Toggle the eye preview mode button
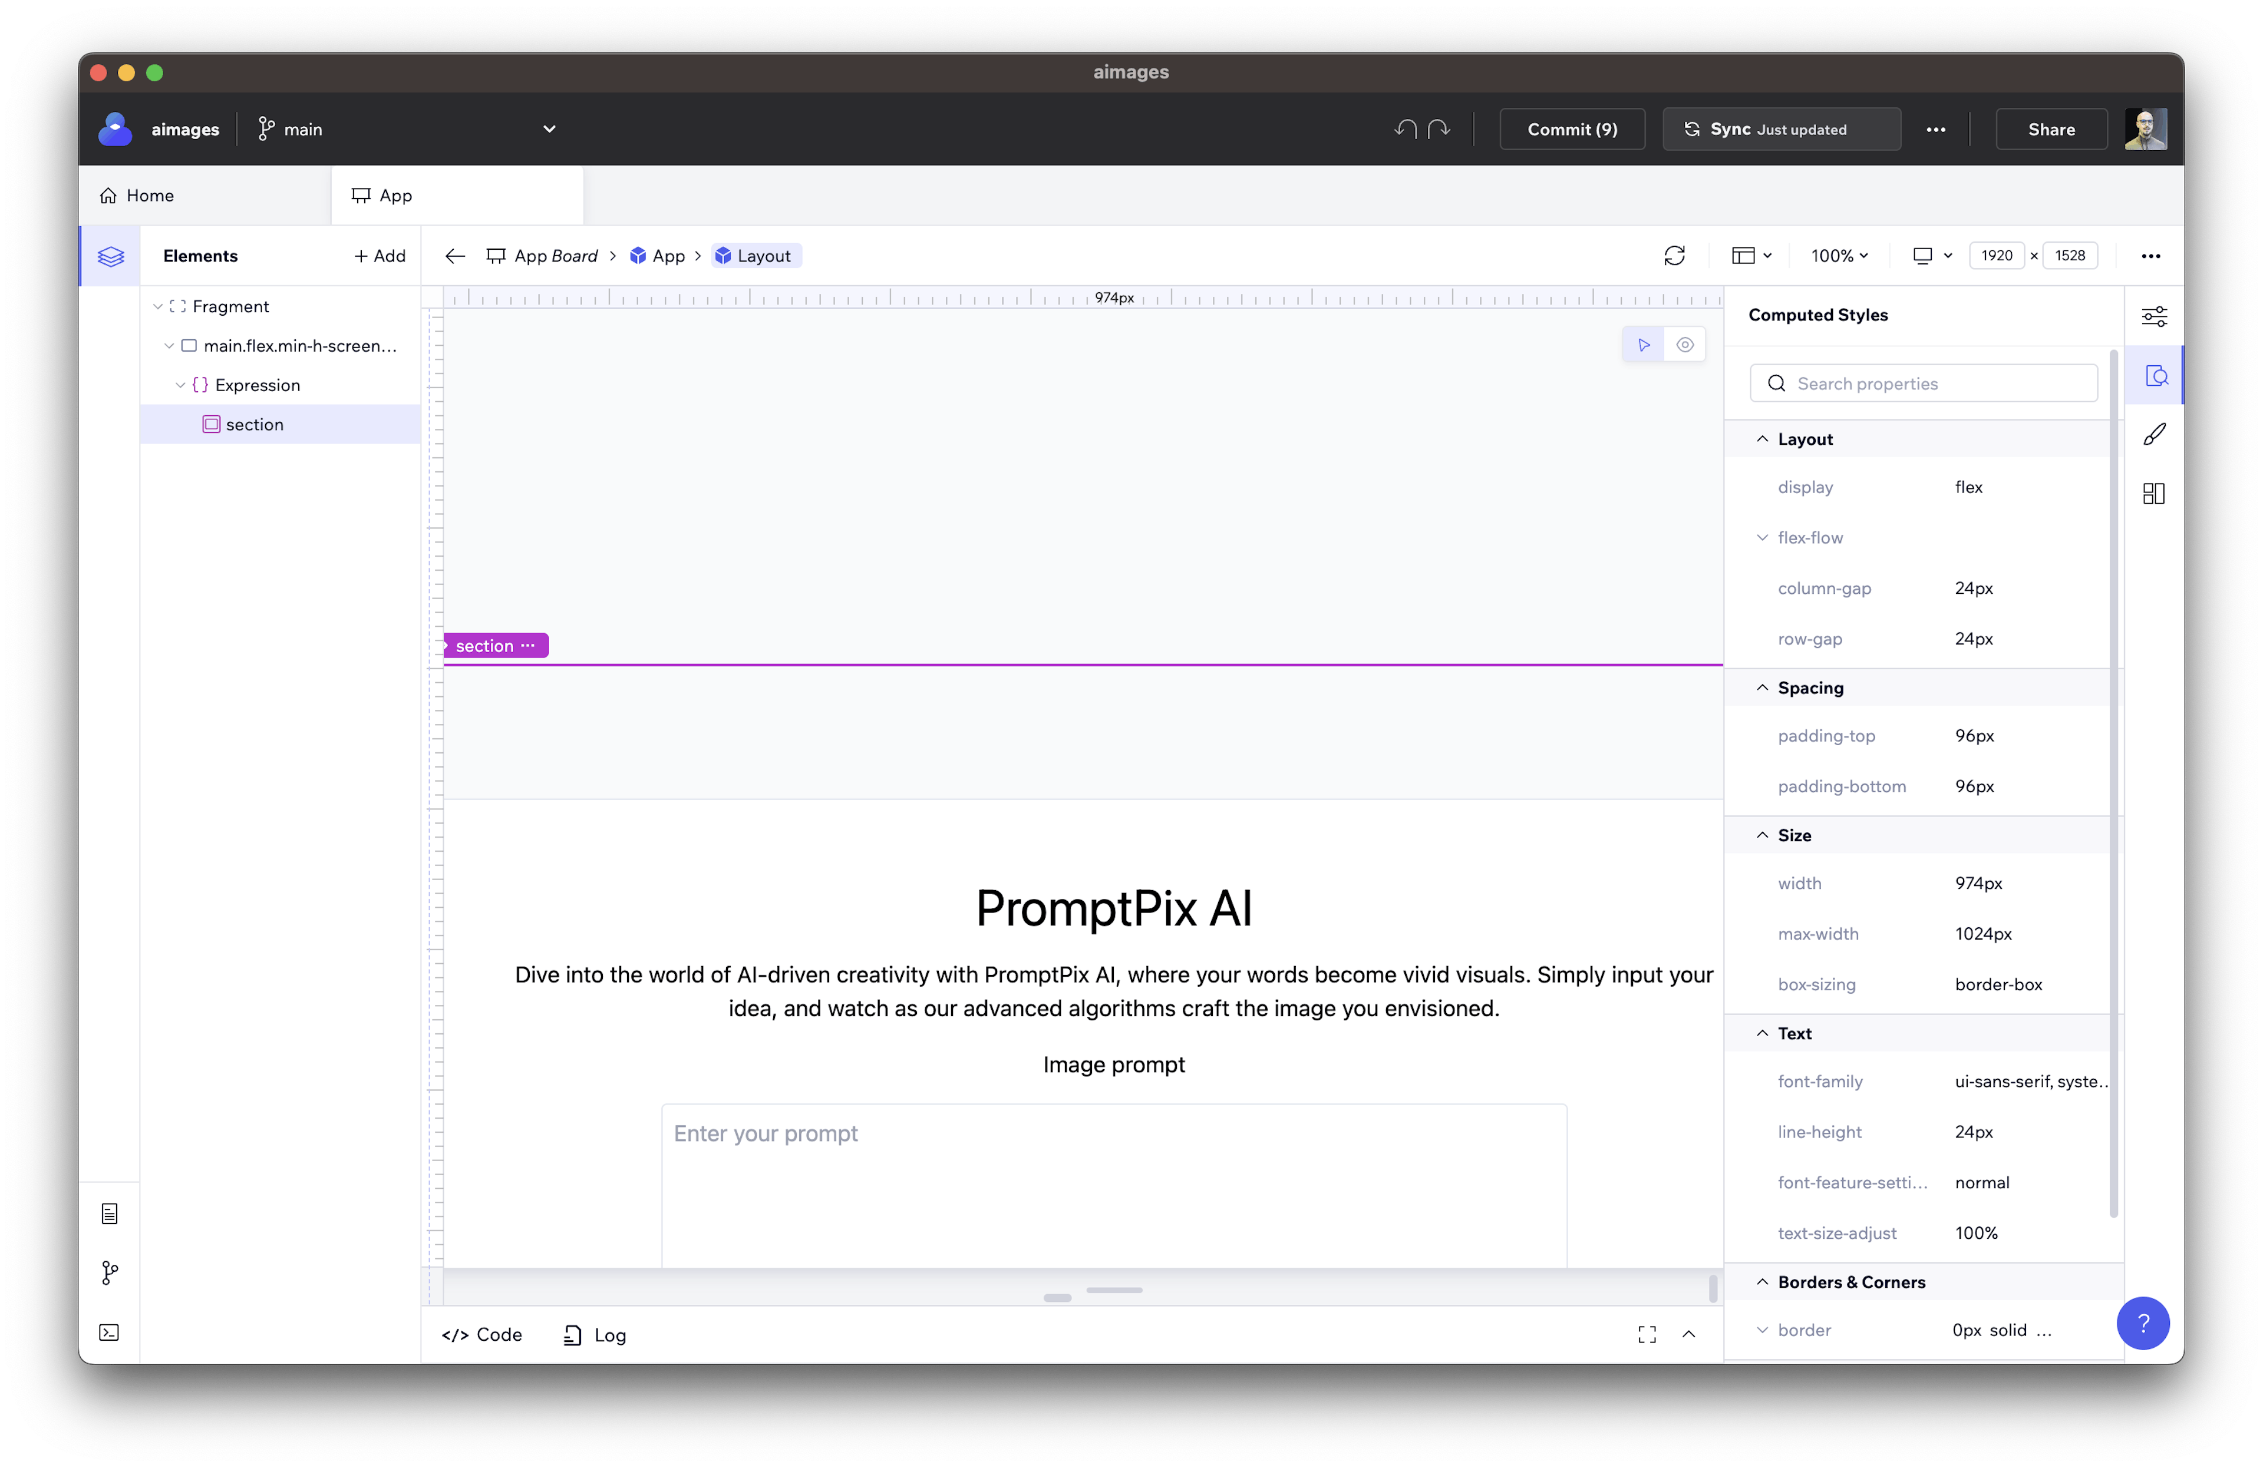2263x1468 pixels. click(x=1685, y=345)
